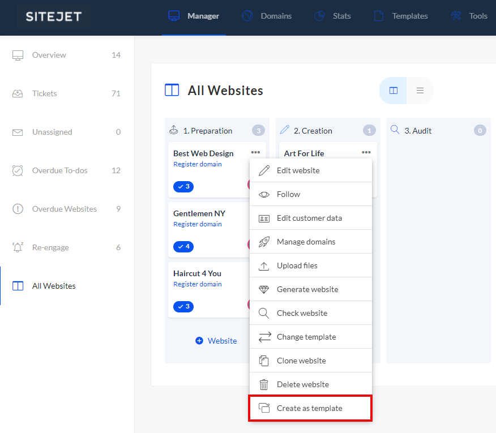Switch to list view layout

(420, 91)
